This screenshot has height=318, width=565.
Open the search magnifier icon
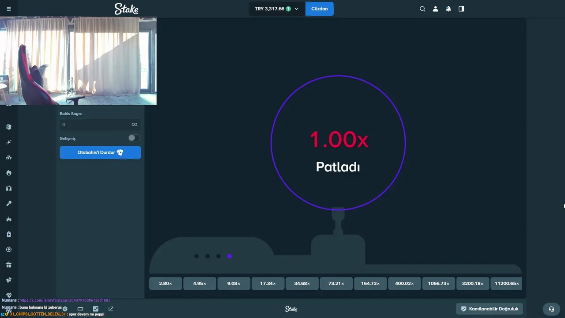pos(422,9)
